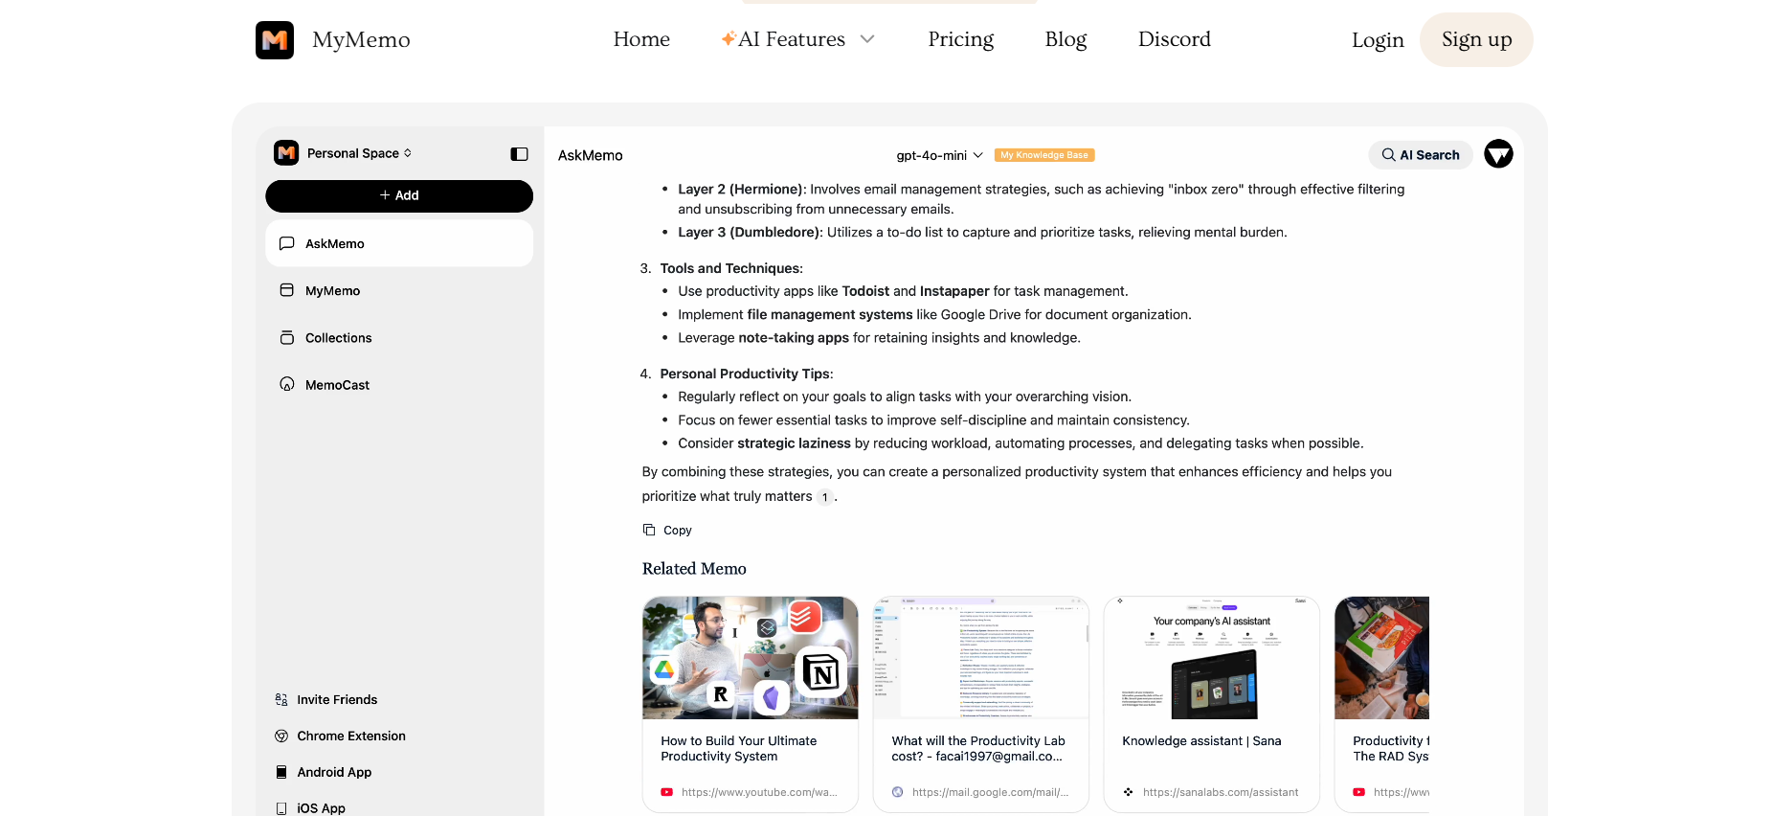Click the 'How to Build Your Ultimate Productivity System' title
Image resolution: width=1772 pixels, height=816 pixels.
pos(739,749)
